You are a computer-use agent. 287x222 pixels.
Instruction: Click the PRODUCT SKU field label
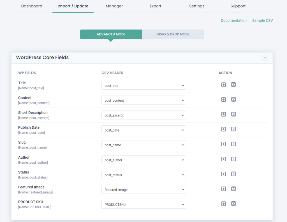[31, 202]
